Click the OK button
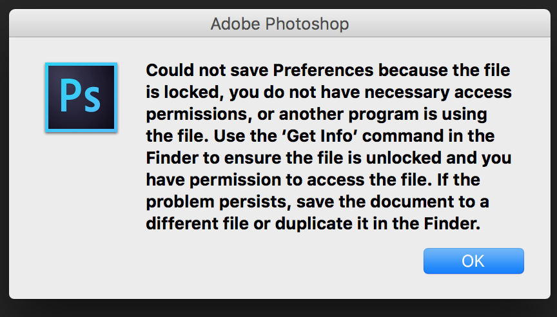557x317 pixels. (x=474, y=261)
